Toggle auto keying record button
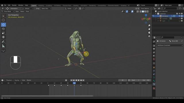The image size is (184, 103). coord(66,80)
